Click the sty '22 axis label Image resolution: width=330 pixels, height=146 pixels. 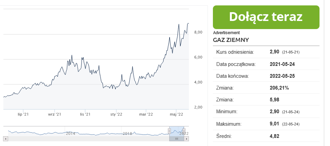click(x=116, y=115)
